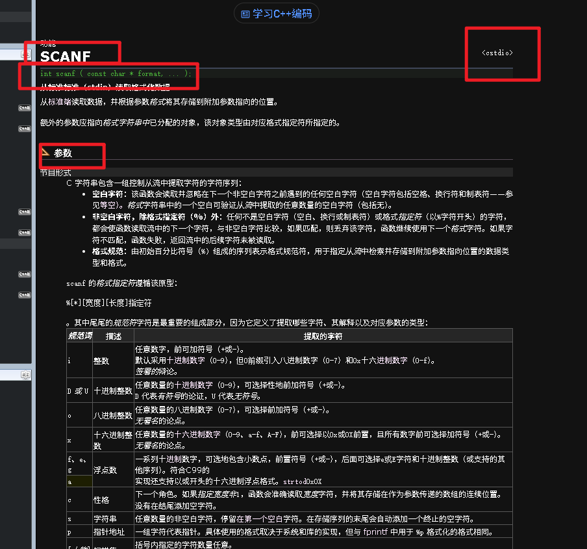Click the 十六进制整数 cell in the x row
The image size is (587, 549).
pyautogui.click(x=113, y=440)
